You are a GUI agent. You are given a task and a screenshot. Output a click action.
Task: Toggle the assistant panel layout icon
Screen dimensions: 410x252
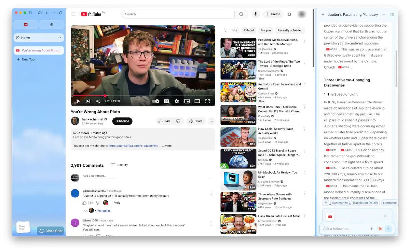[392, 15]
